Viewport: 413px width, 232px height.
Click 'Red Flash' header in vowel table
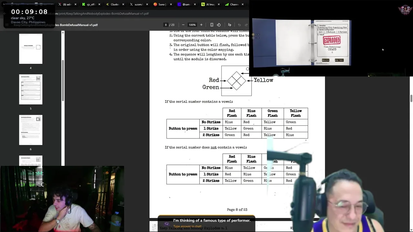[232, 113]
